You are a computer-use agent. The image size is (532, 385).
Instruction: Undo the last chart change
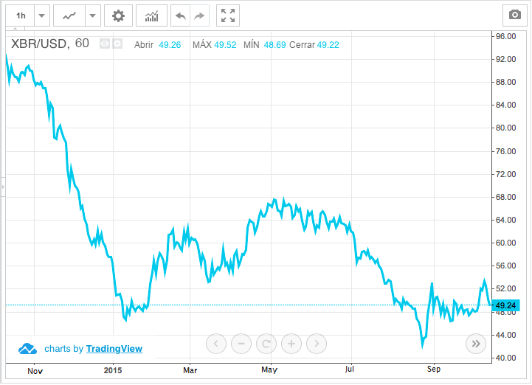pos(181,15)
